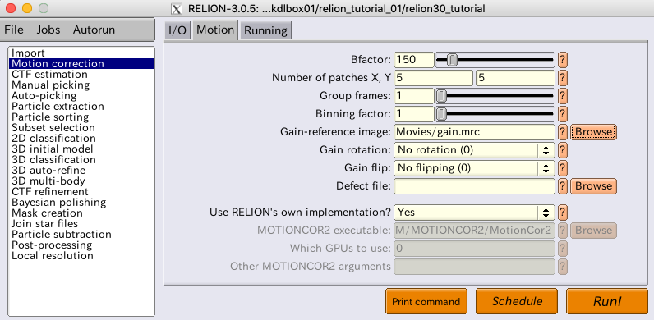Show Gain rotation help tooltip icon
The image size is (654, 320).
tap(562, 150)
